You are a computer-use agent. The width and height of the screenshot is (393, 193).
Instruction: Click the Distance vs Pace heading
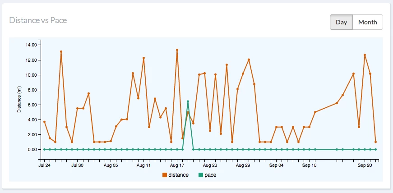point(38,20)
